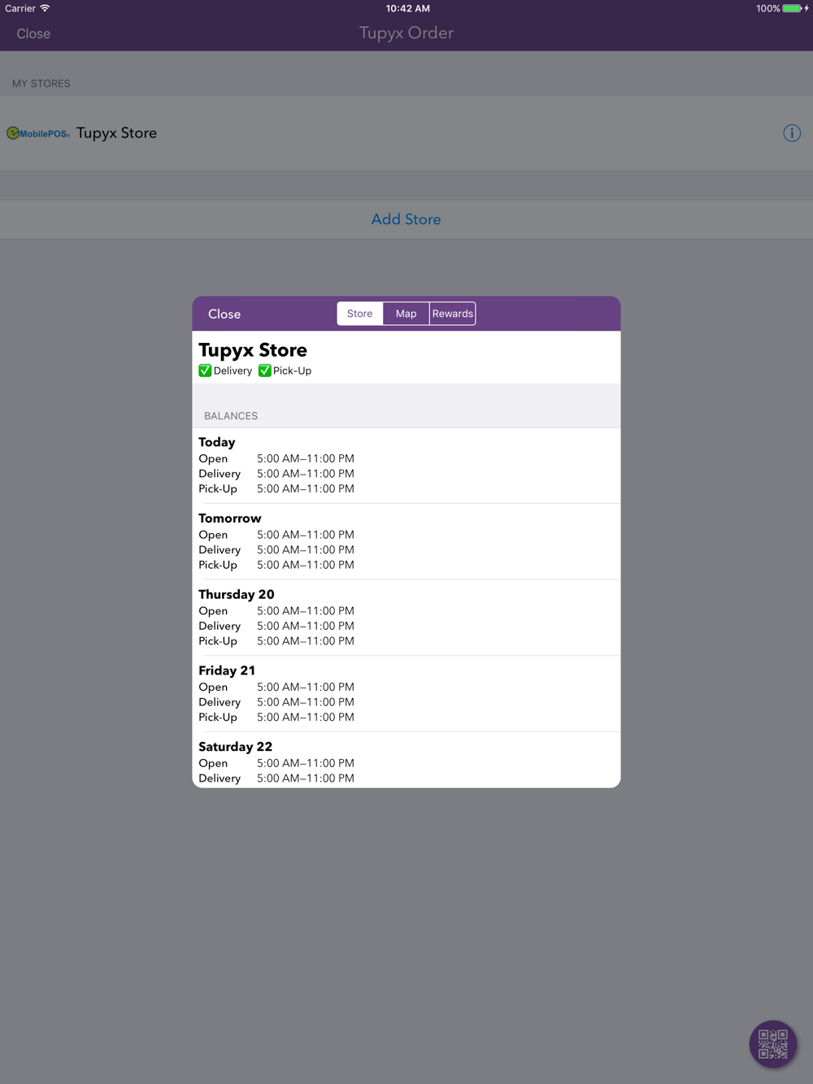
Task: Click the Saturday 22 heading
Action: pos(236,747)
